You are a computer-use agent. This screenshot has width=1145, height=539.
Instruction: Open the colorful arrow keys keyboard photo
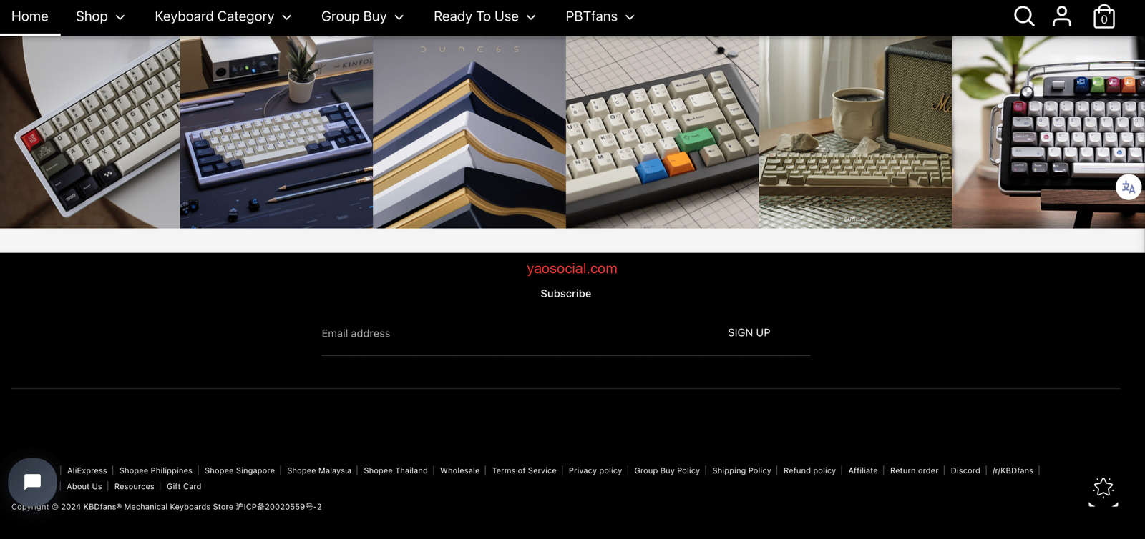(x=663, y=132)
